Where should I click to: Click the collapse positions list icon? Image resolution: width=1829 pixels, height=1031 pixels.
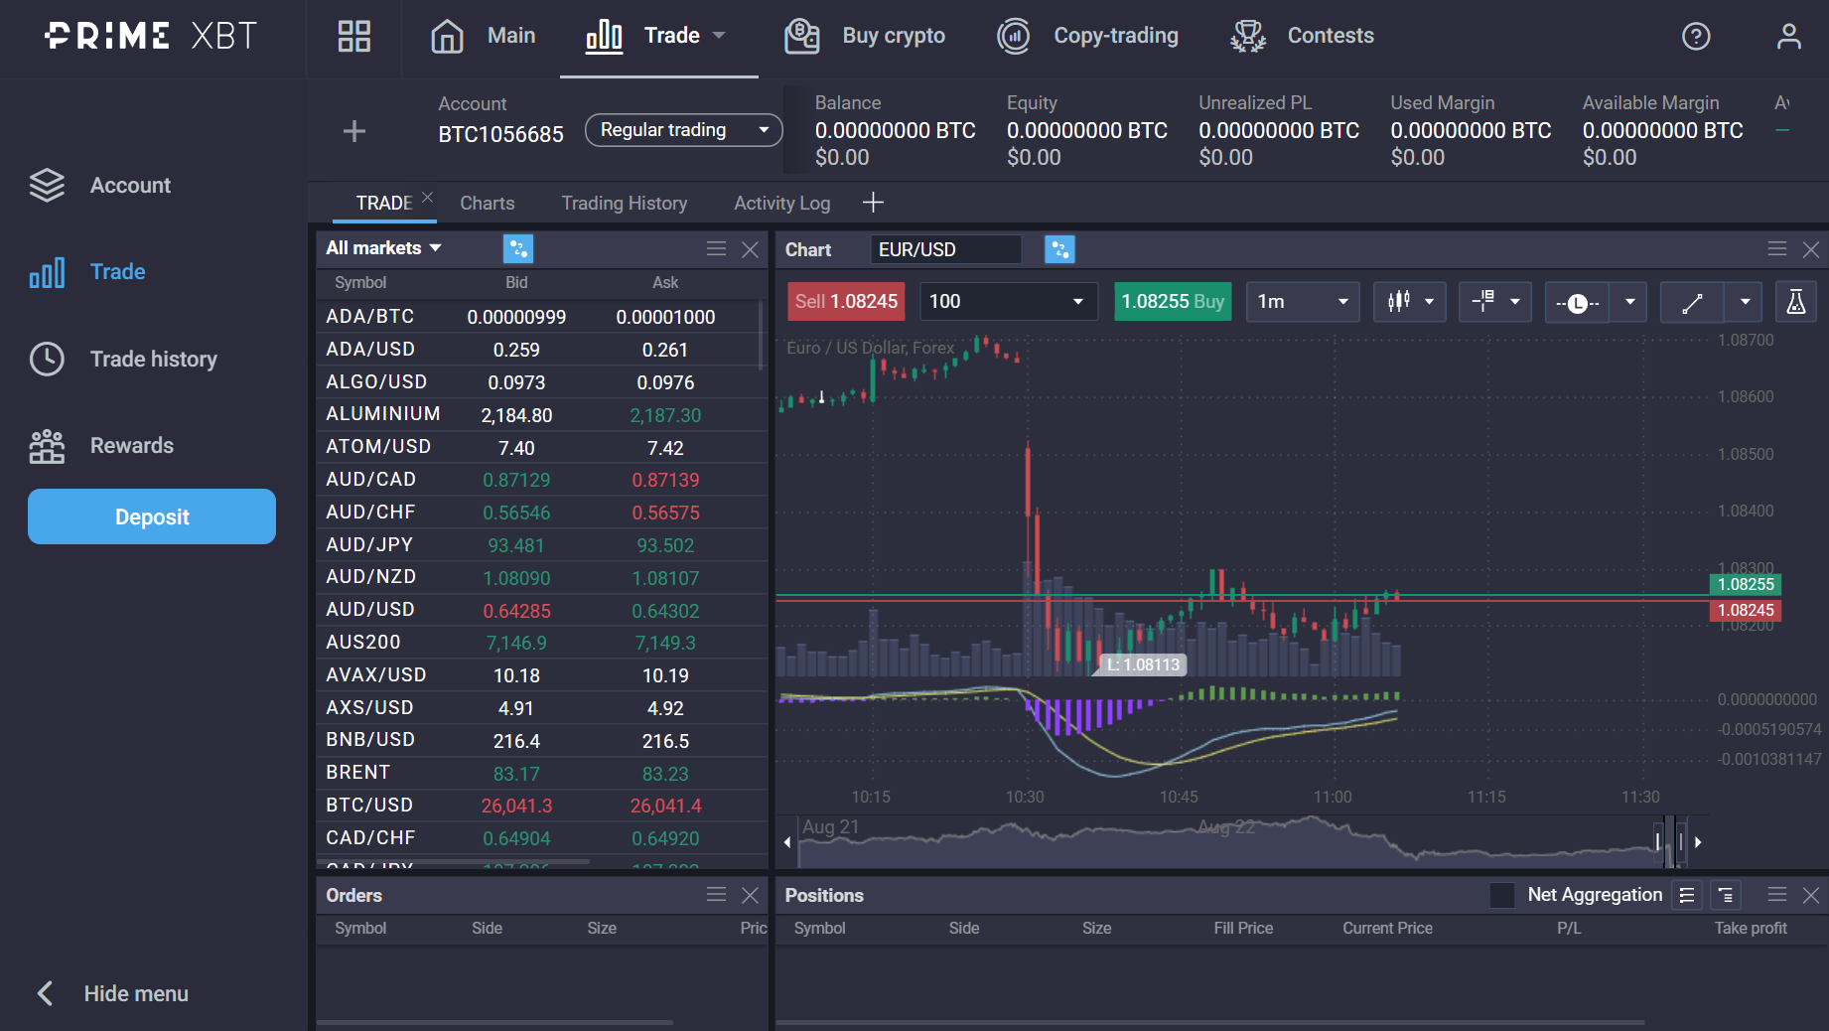click(1726, 895)
